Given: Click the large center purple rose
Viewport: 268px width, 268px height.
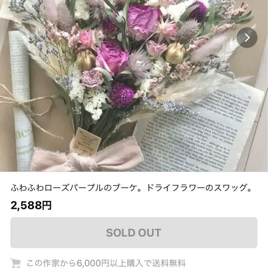Looking at the screenshot, I should click(x=112, y=57).
